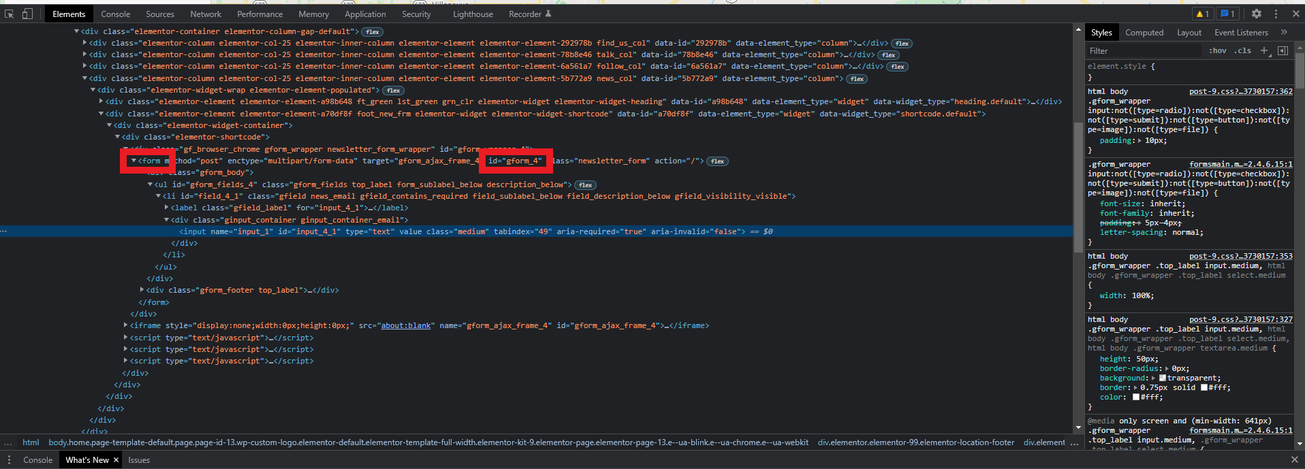The width and height of the screenshot is (1305, 469).
Task: Toggle the device toolbar icon
Action: (27, 14)
